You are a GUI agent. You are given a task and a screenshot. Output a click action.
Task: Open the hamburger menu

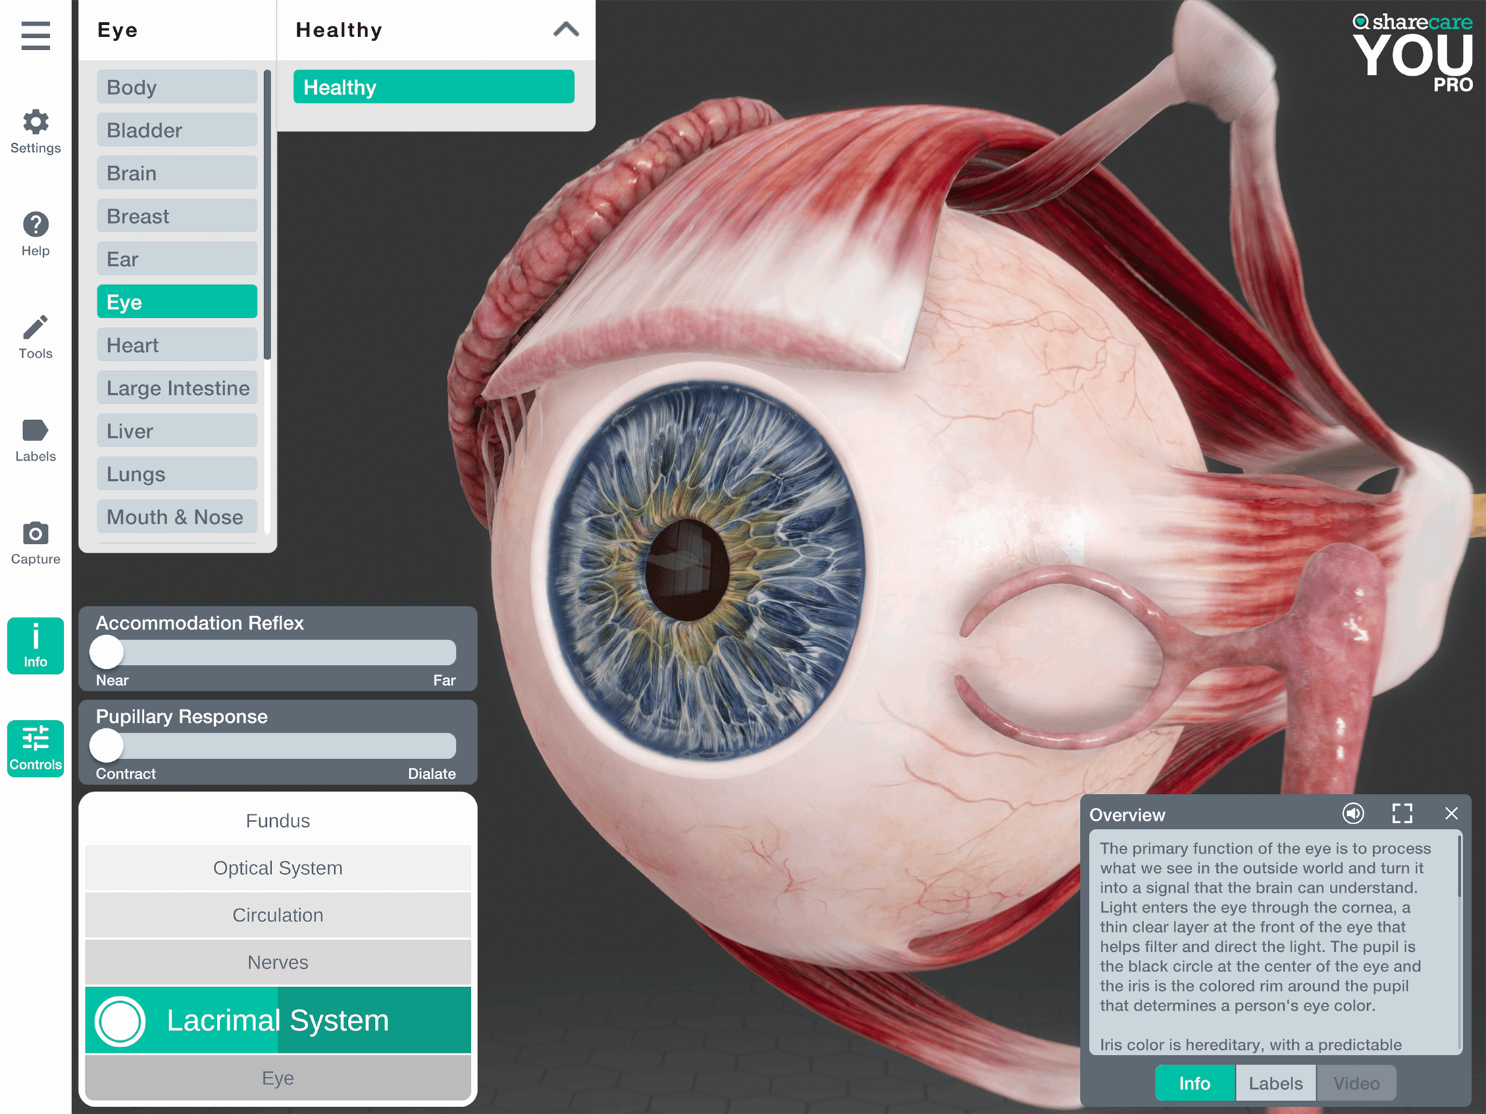[x=35, y=35]
